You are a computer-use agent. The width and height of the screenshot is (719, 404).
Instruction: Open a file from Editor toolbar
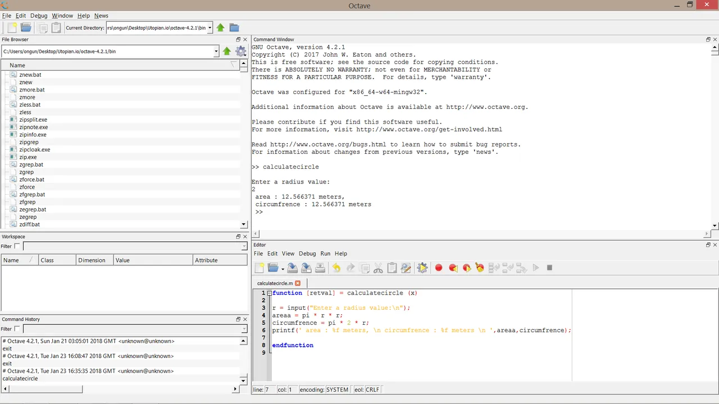coord(274,268)
